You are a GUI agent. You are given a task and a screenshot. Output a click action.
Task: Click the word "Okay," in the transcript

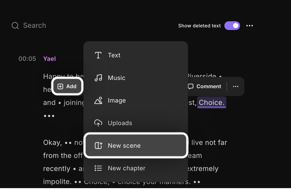[53, 143]
